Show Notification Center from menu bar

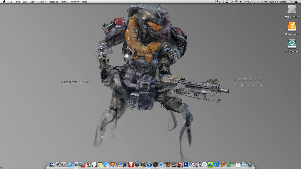(296, 2)
